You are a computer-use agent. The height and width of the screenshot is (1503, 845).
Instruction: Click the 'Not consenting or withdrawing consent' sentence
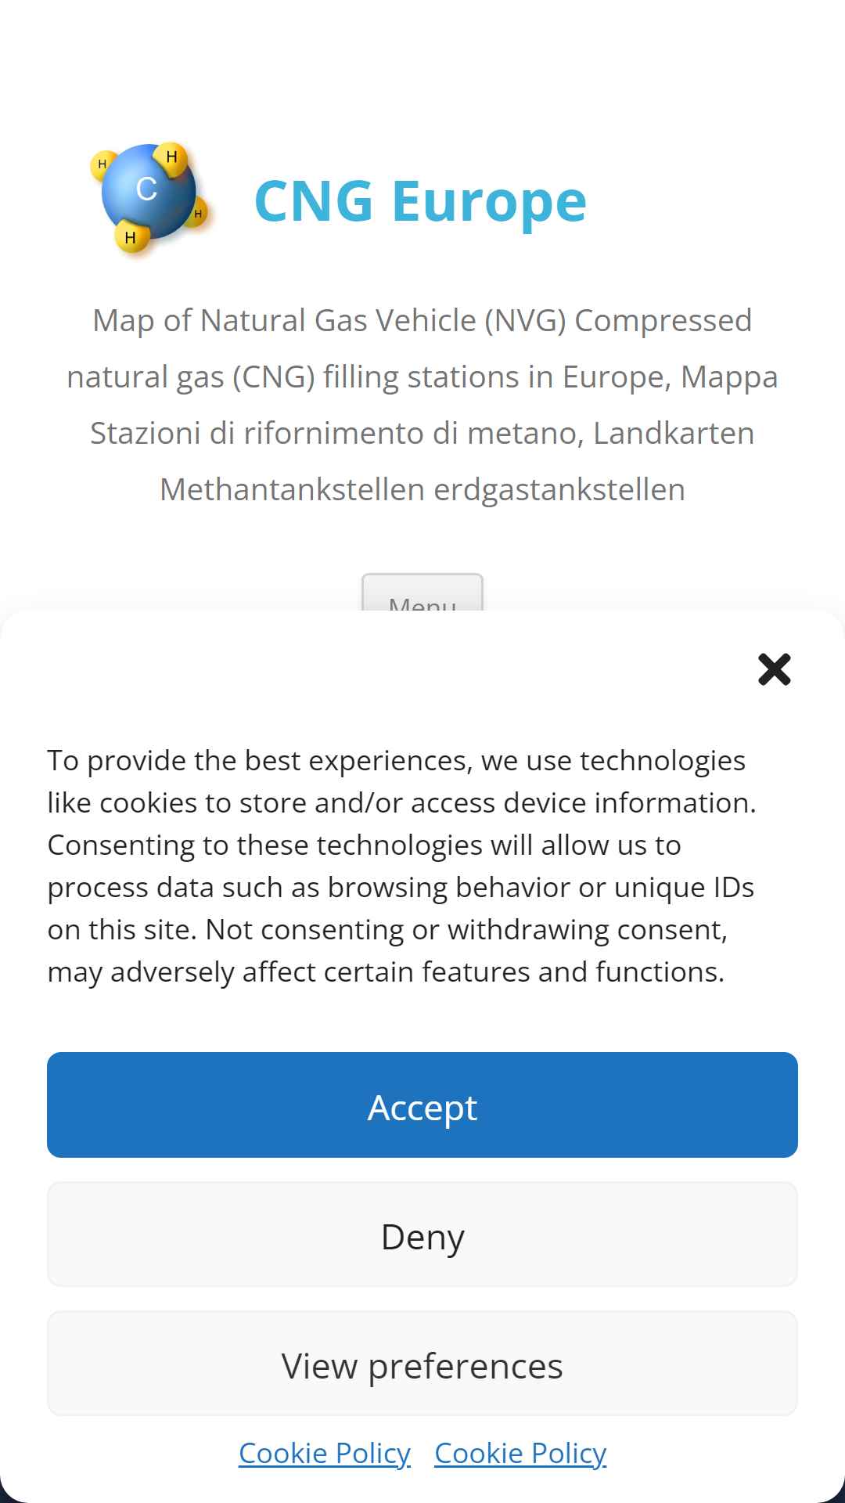(387, 950)
